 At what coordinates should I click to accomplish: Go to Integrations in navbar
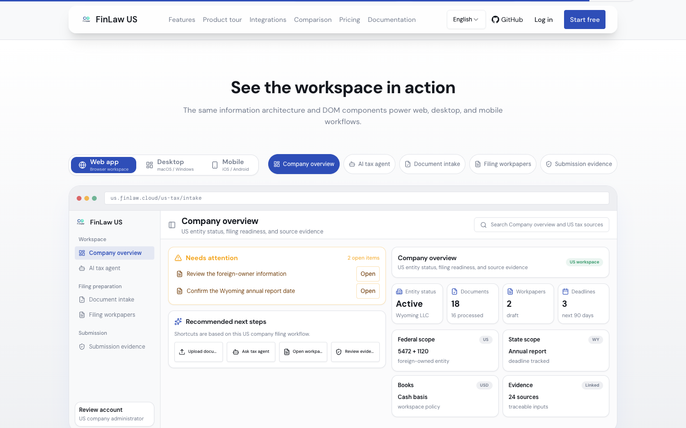(x=268, y=19)
